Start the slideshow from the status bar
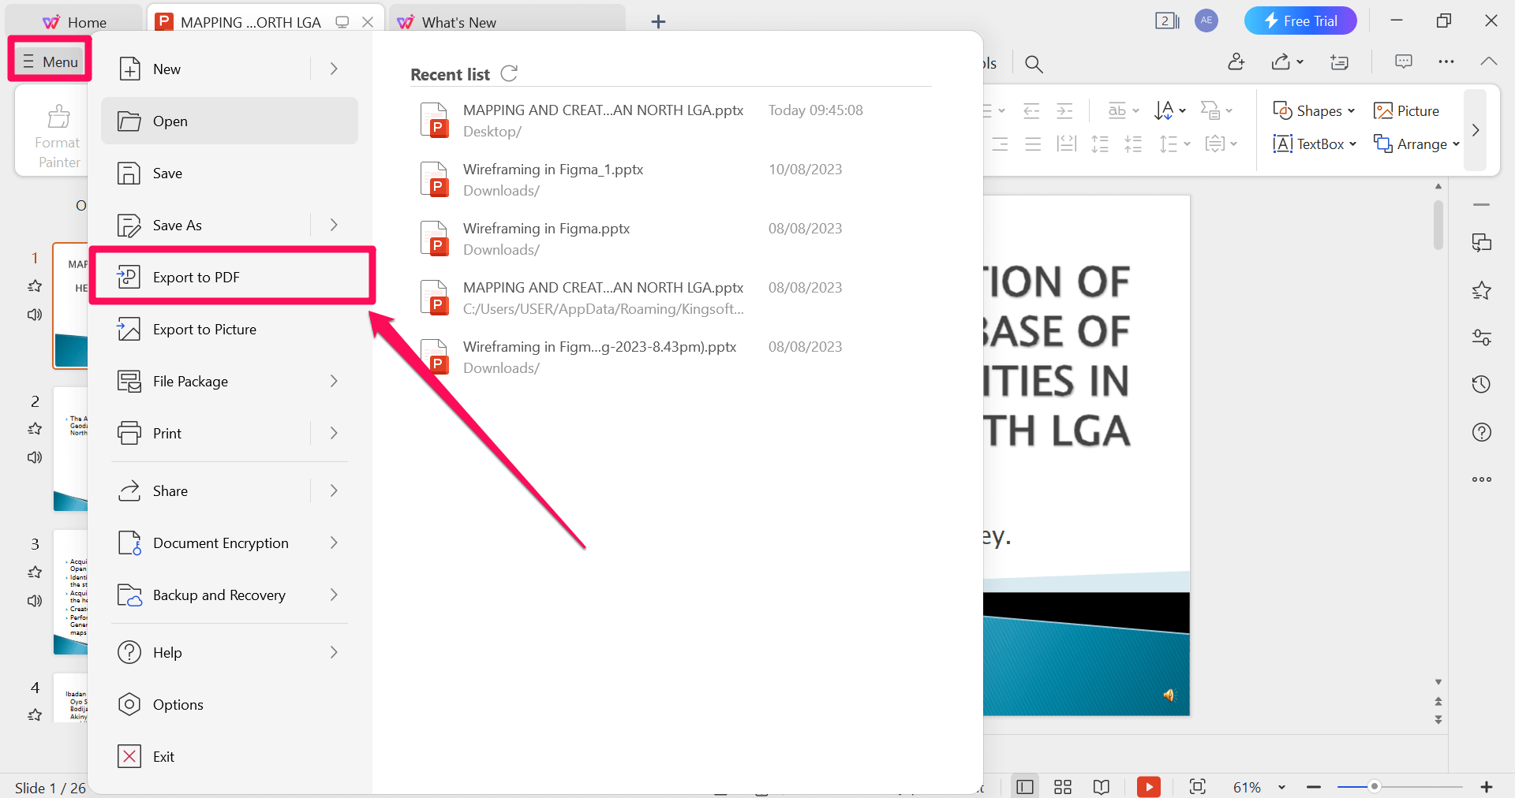1515x798 pixels. (x=1149, y=786)
